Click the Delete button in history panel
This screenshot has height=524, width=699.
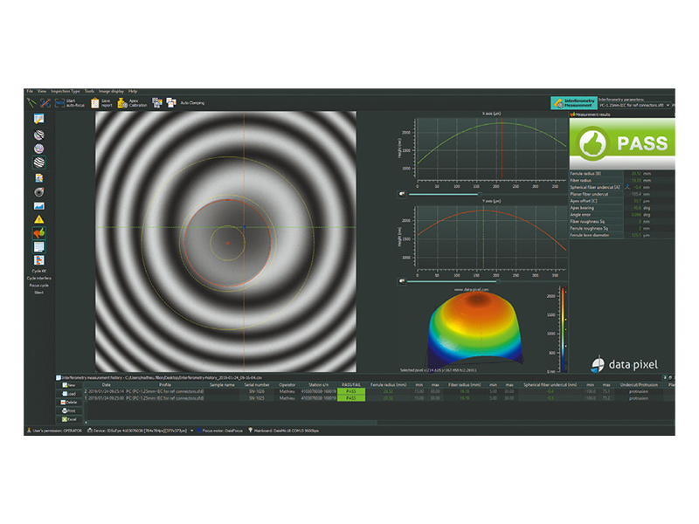click(x=69, y=402)
